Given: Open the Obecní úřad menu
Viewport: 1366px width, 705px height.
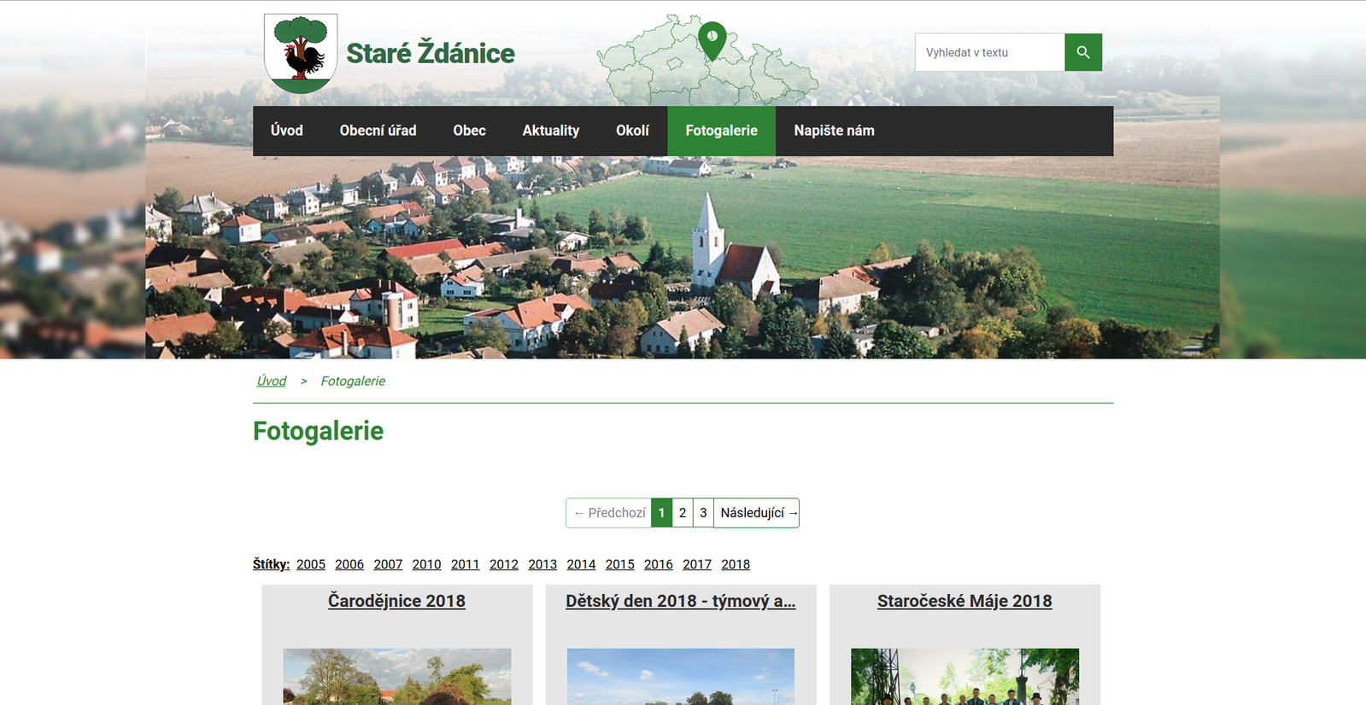Looking at the screenshot, I should [x=378, y=131].
